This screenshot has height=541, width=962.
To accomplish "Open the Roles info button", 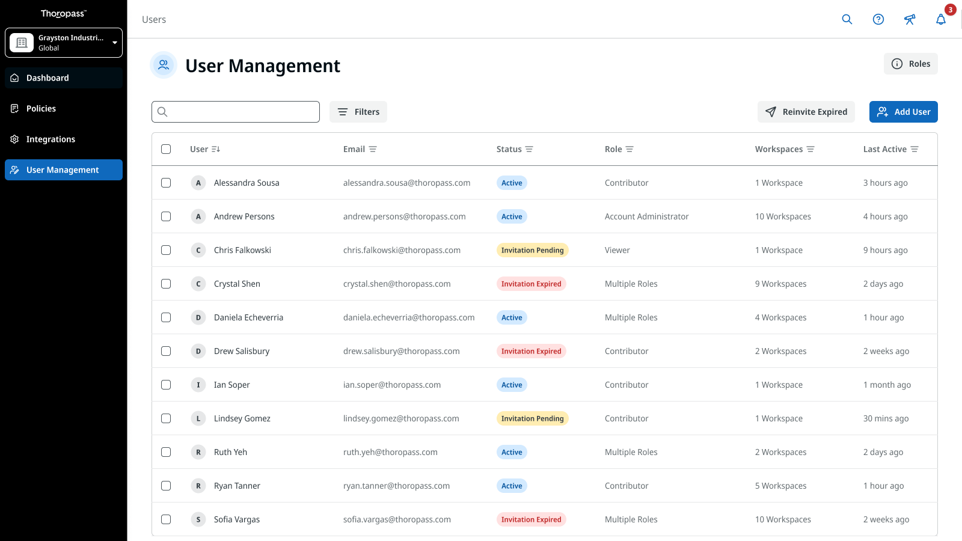I will [910, 64].
